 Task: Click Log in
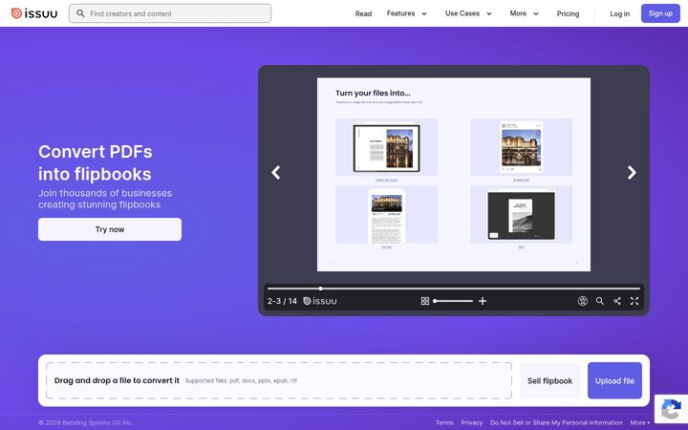pyautogui.click(x=619, y=13)
